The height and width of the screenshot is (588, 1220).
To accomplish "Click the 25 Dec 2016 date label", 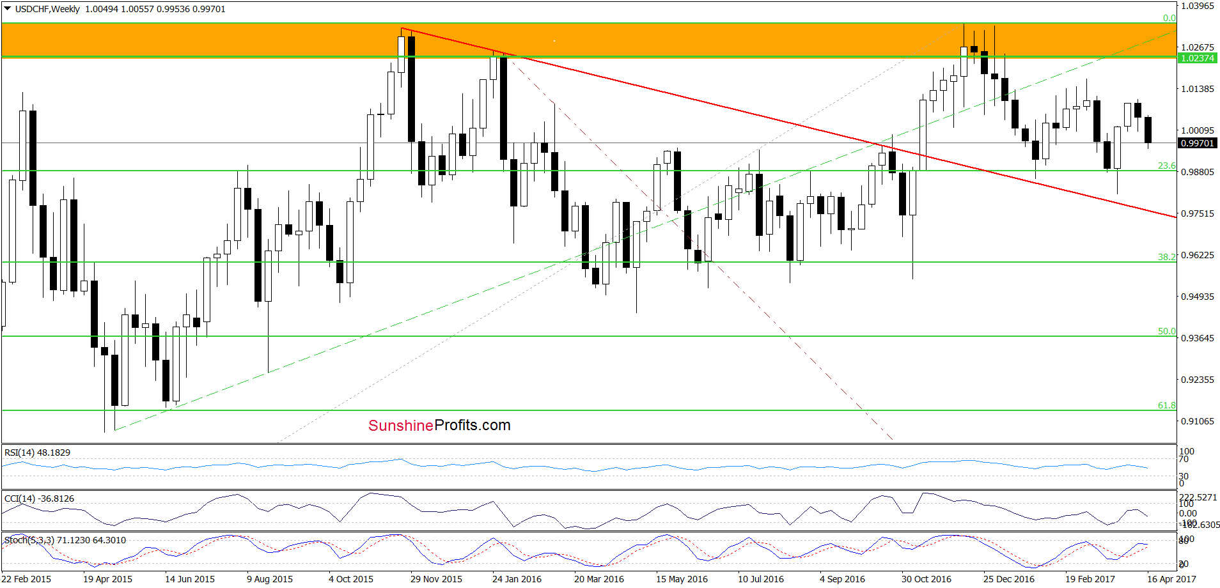I will pos(1009,579).
